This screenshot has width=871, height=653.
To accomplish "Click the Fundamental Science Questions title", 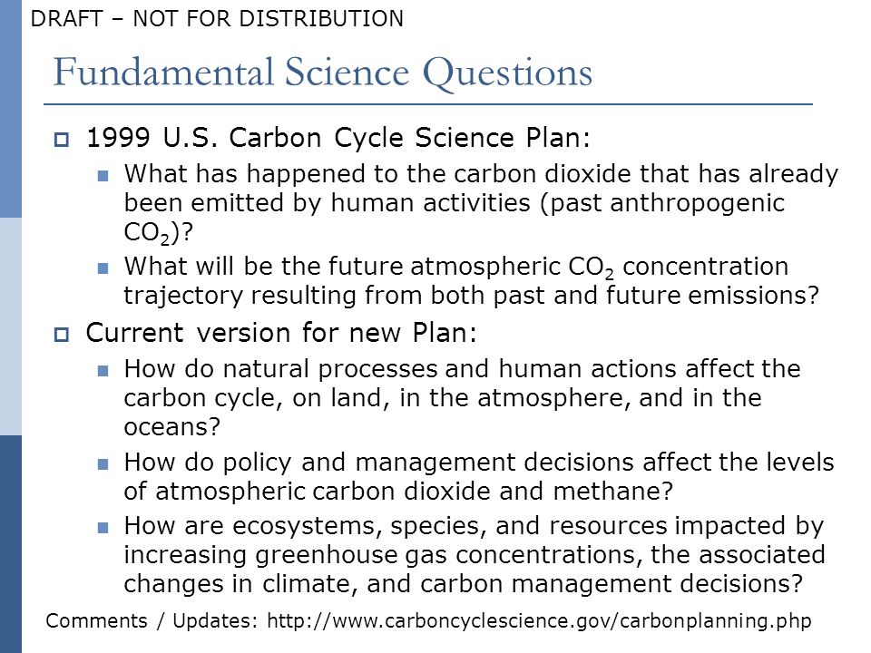I will (323, 73).
